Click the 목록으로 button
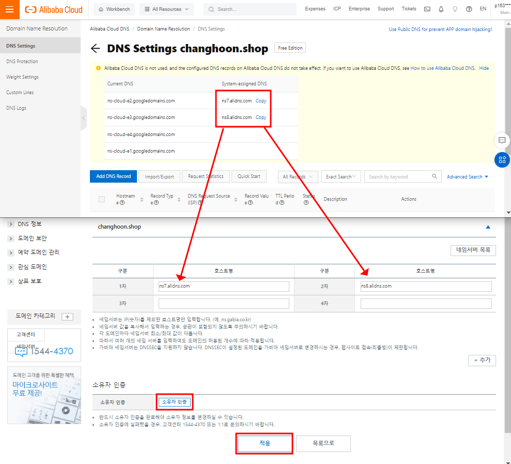The height and width of the screenshot is (464, 511). [323, 443]
